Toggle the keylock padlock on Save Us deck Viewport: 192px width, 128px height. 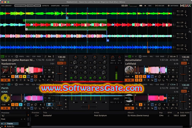(x=53, y=73)
